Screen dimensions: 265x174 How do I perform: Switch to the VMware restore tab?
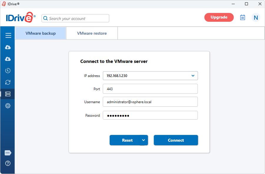pos(92,33)
